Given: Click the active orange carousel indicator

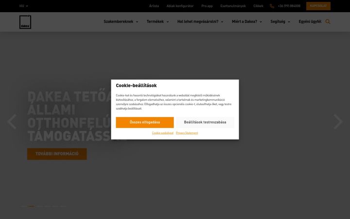Looking at the screenshot, I should (x=31, y=206).
